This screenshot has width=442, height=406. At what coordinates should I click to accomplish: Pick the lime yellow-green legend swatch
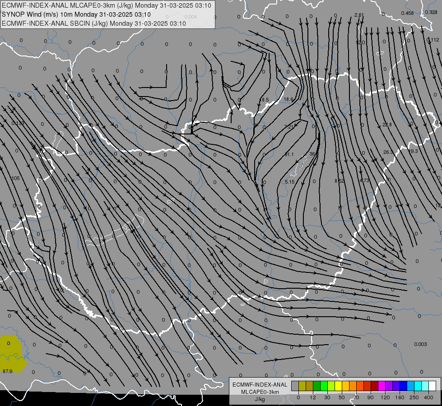(x=331, y=386)
